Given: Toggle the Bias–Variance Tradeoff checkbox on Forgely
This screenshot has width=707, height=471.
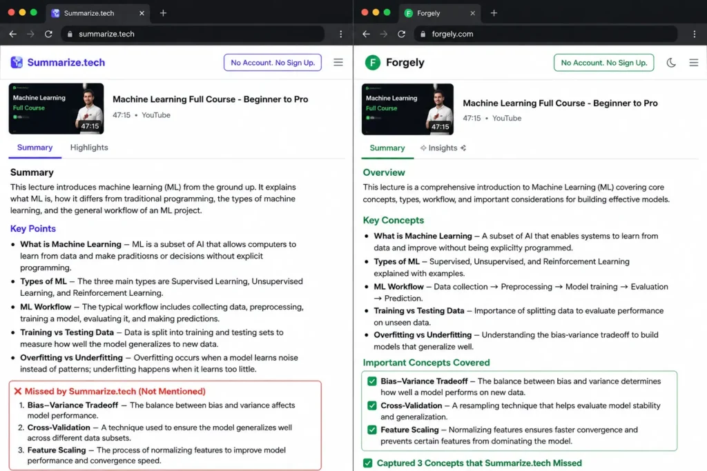Looking at the screenshot, I should [372, 381].
